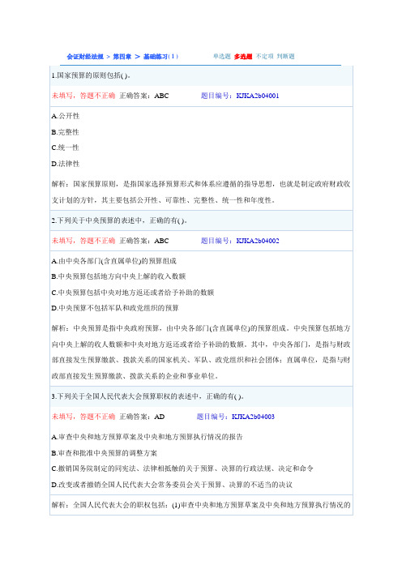
Task: Choose option A.公开性
Action: click(x=66, y=116)
